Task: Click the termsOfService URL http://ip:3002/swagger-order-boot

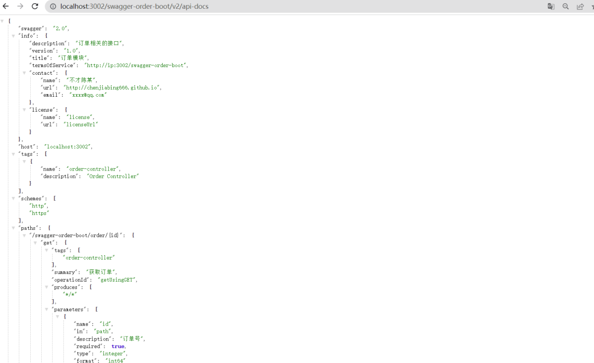Action: pyautogui.click(x=135, y=65)
